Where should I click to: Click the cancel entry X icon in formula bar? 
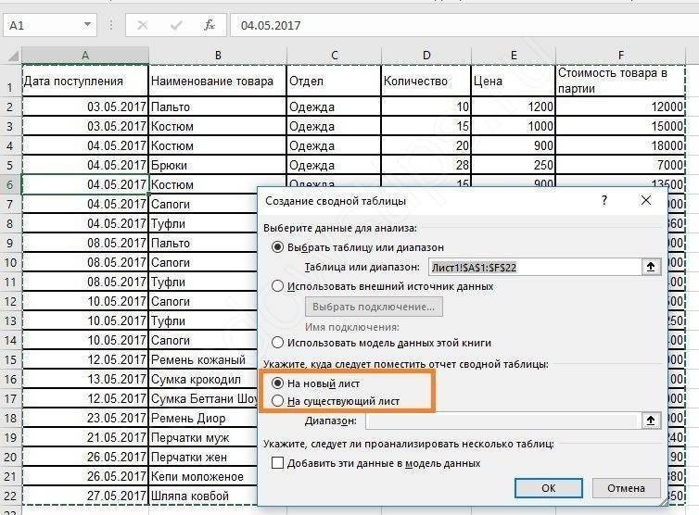(143, 25)
